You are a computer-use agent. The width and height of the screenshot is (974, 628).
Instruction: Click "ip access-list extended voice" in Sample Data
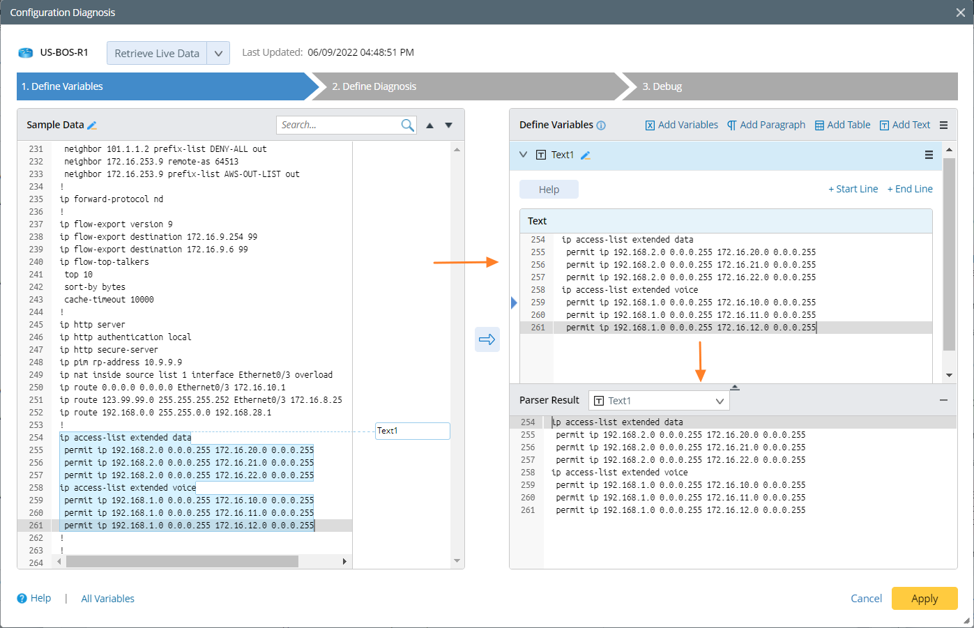pos(128,488)
